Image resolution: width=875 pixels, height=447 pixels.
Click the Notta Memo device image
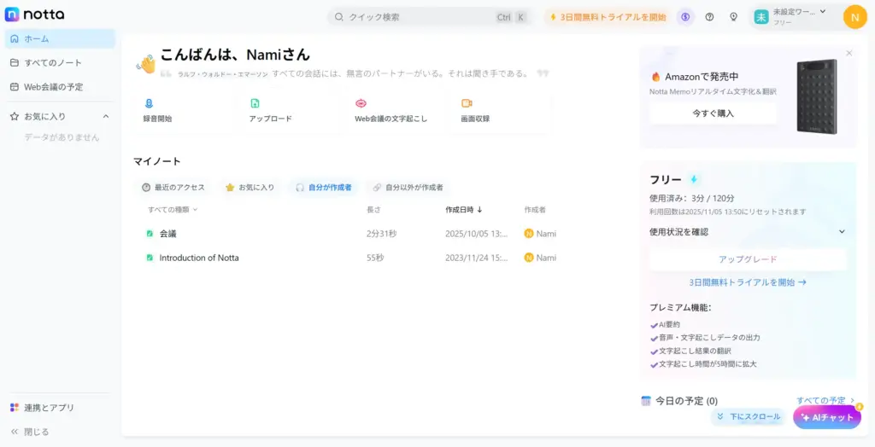pos(817,96)
